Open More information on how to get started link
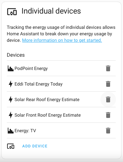Screen dimensions: 123x162 [62, 40]
